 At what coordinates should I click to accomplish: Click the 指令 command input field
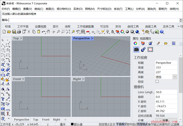tap(94, 20)
